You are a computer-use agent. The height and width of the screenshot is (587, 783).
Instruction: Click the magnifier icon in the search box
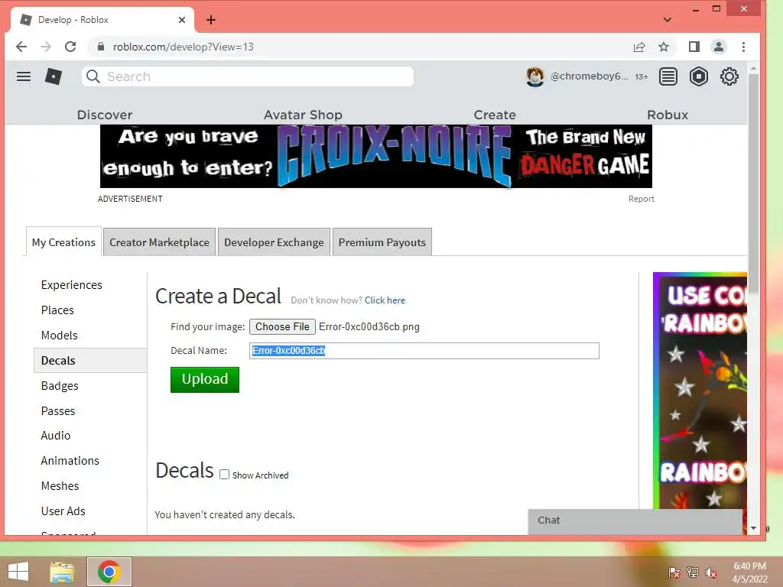93,76
